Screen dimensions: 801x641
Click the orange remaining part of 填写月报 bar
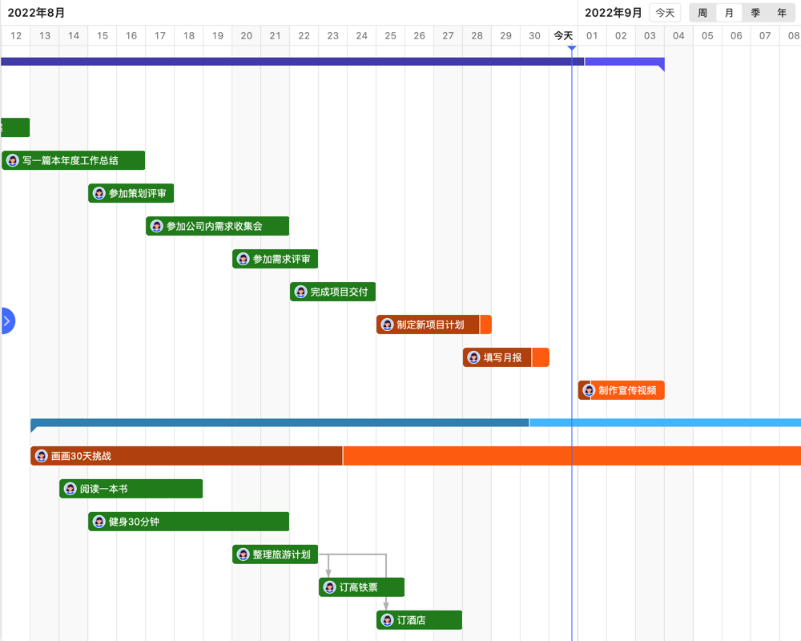click(541, 357)
